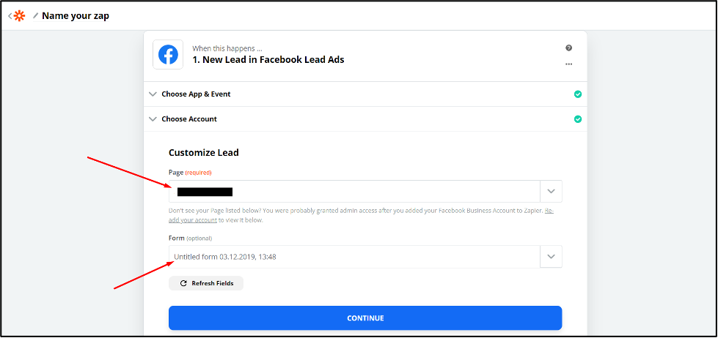718x338 pixels.
Task: Open the three-dot more options menu
Action: click(568, 64)
